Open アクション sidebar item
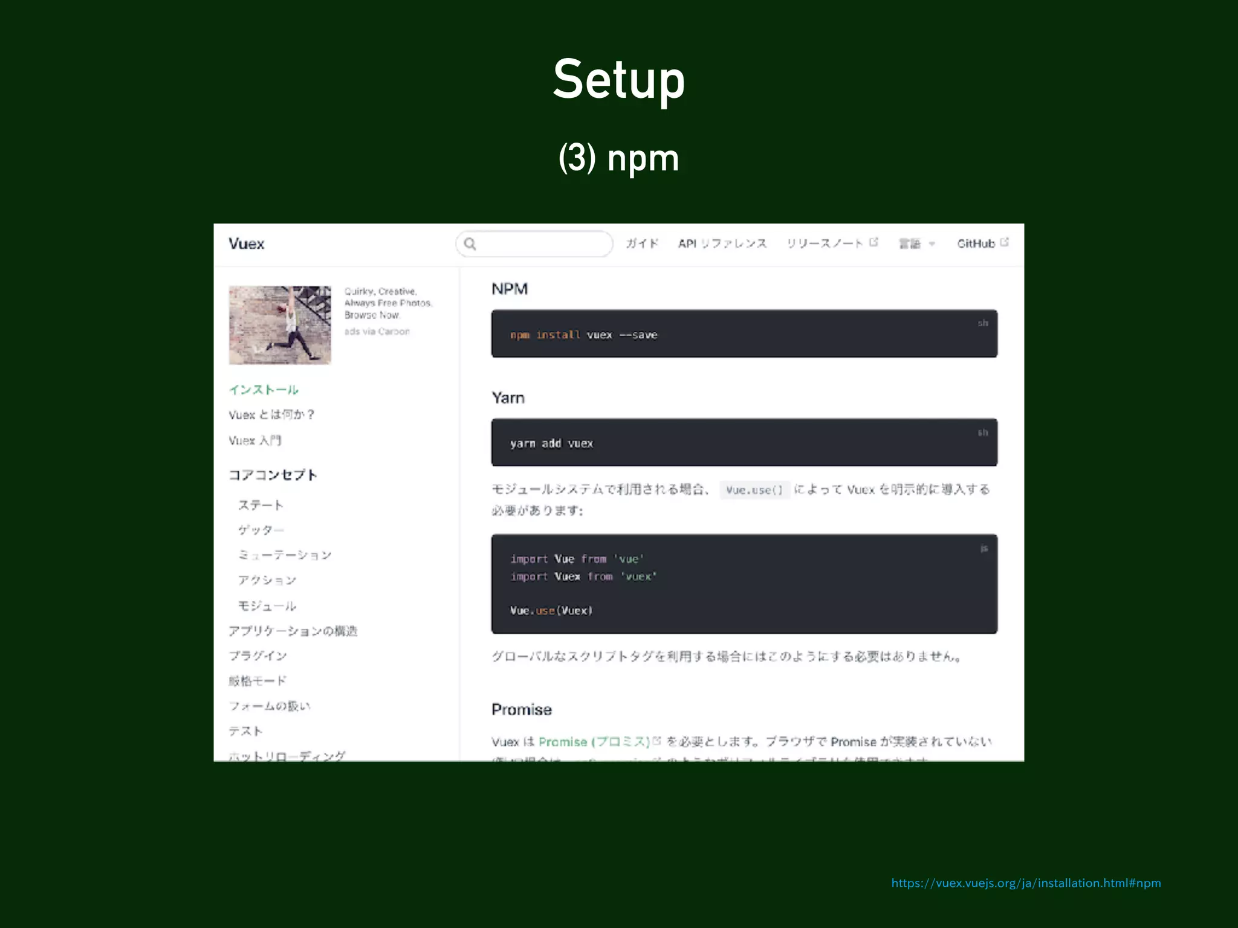 point(267,580)
